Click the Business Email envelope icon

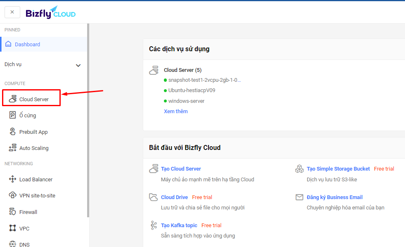tap(299, 197)
